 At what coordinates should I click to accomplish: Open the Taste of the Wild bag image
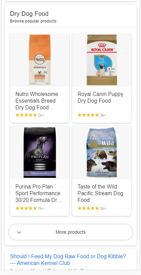(x=102, y=152)
